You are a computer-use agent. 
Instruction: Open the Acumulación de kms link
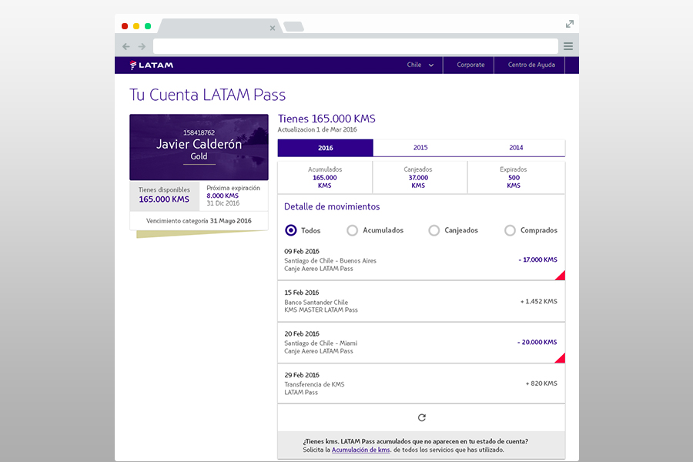tap(360, 450)
